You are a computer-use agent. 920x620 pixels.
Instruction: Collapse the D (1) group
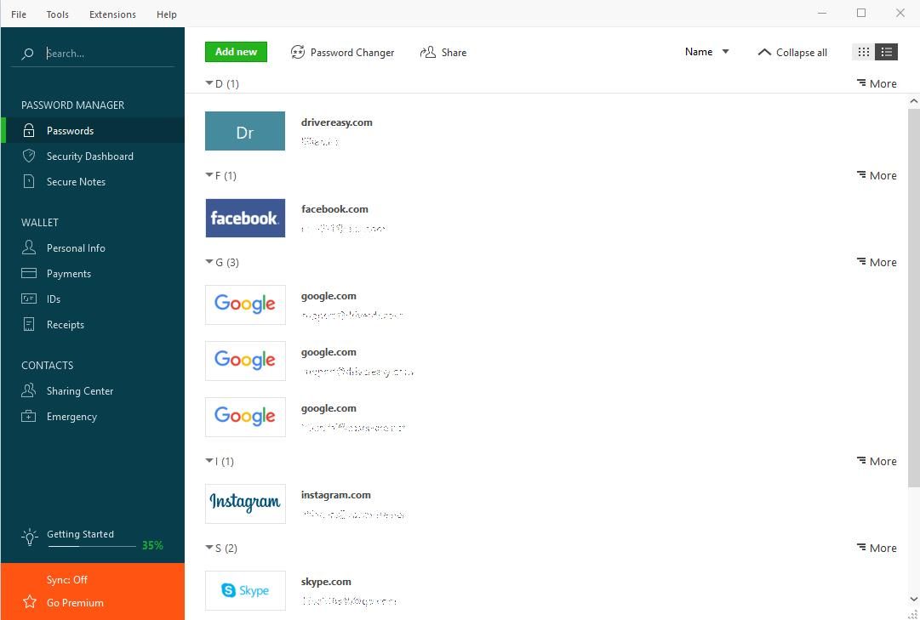(x=209, y=83)
